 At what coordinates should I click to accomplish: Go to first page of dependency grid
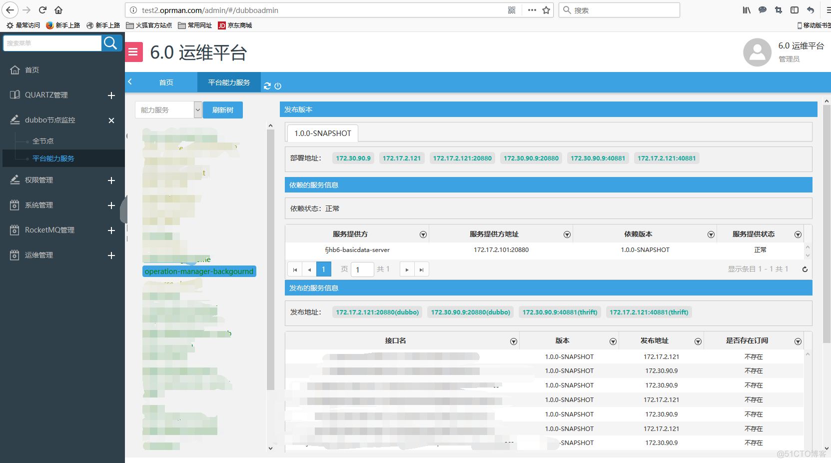click(x=295, y=269)
